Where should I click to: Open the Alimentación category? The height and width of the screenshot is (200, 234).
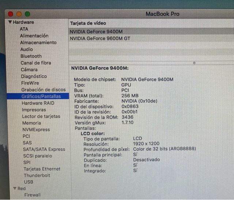coord(34,36)
